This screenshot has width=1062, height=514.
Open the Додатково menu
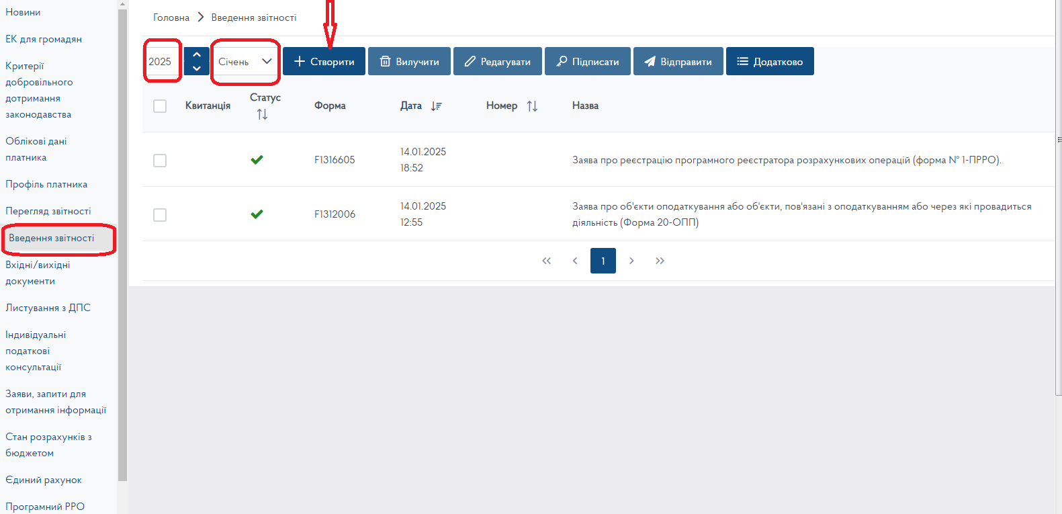[x=770, y=62]
